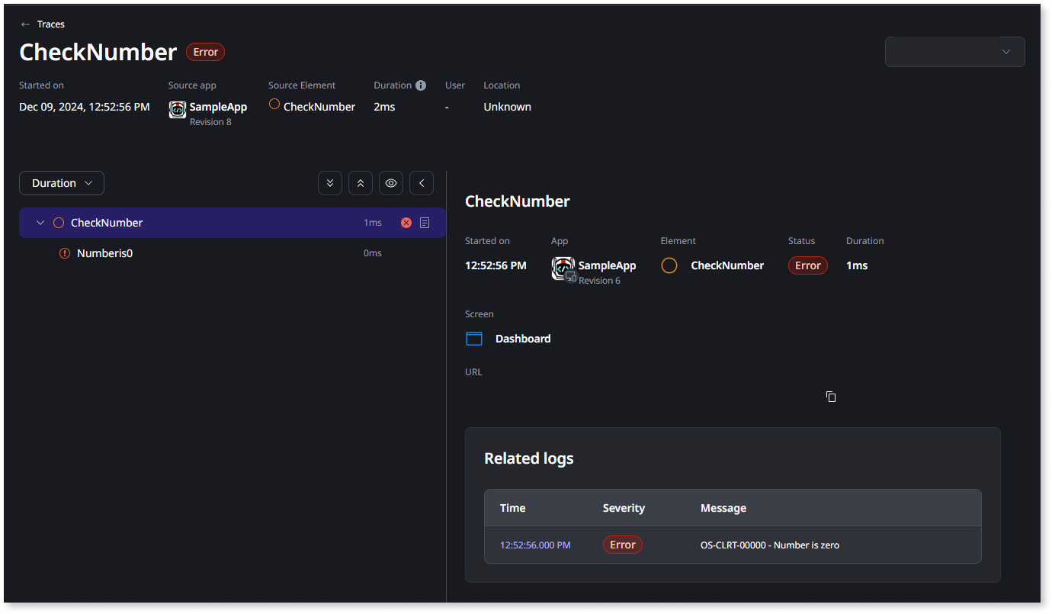1052x614 pixels.
Task: Click the Time column header
Action: (x=513, y=508)
